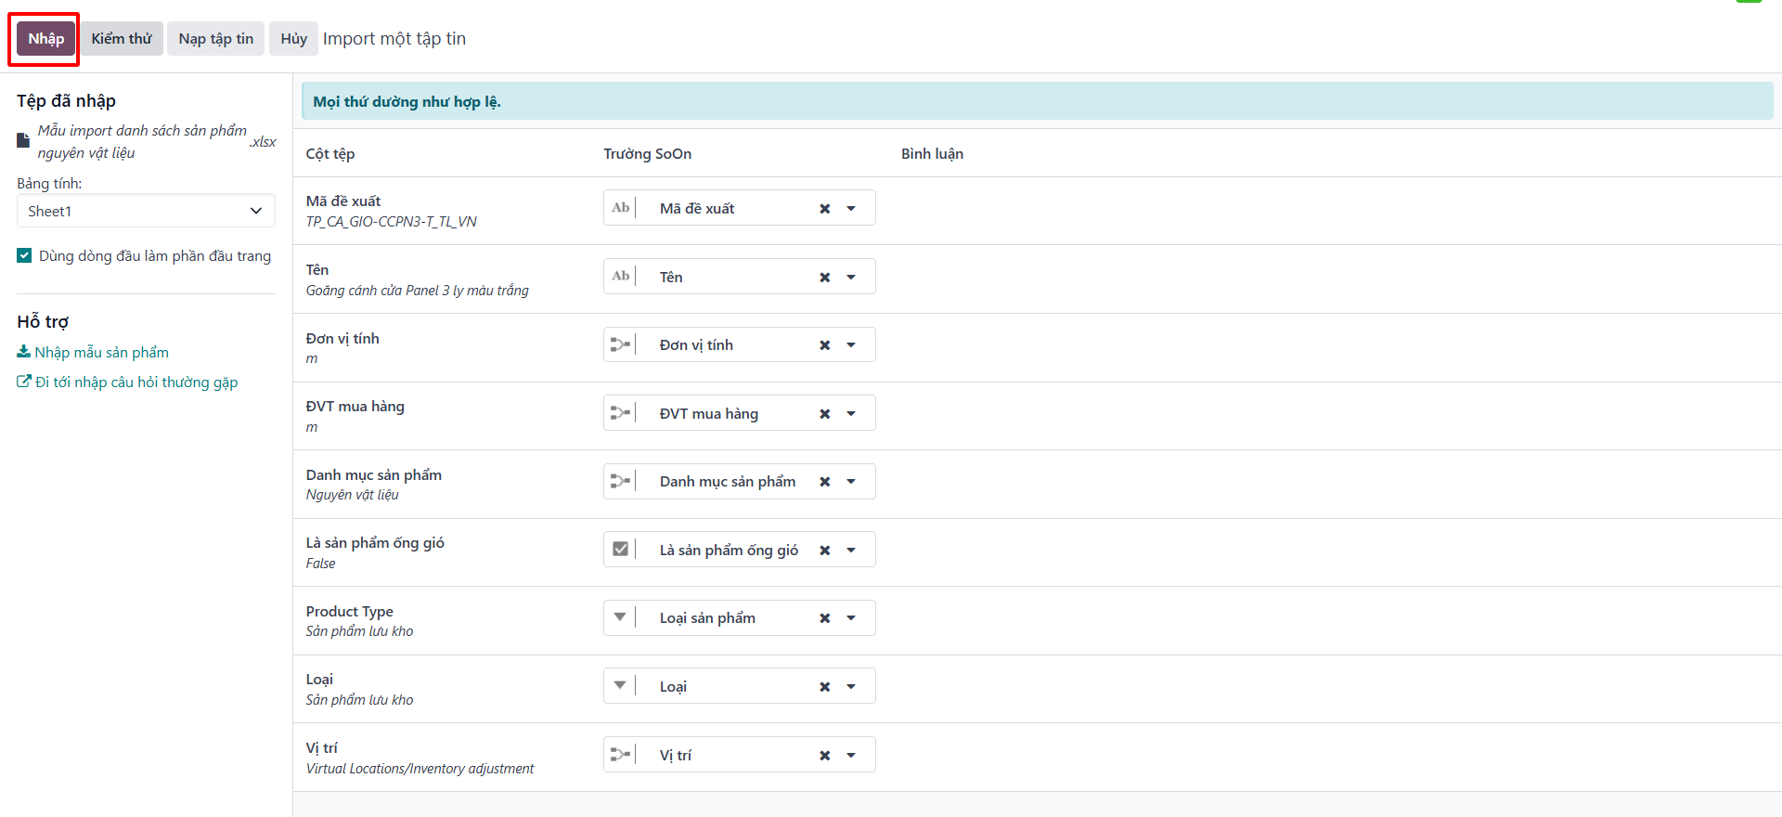Click the Nhập import button
The height and width of the screenshot is (817, 1782).
pos(45,39)
